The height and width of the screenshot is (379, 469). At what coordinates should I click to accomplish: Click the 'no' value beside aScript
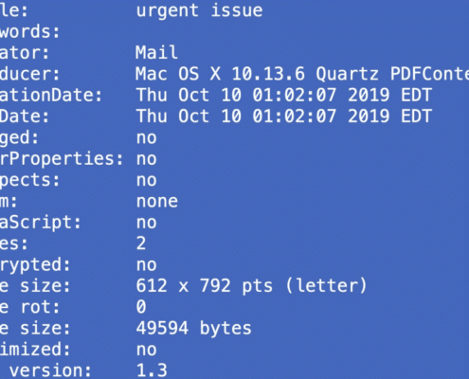coord(146,223)
